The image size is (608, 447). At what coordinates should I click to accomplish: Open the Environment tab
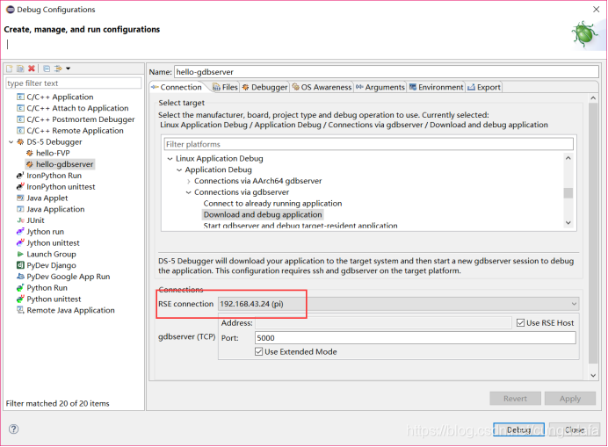436,87
